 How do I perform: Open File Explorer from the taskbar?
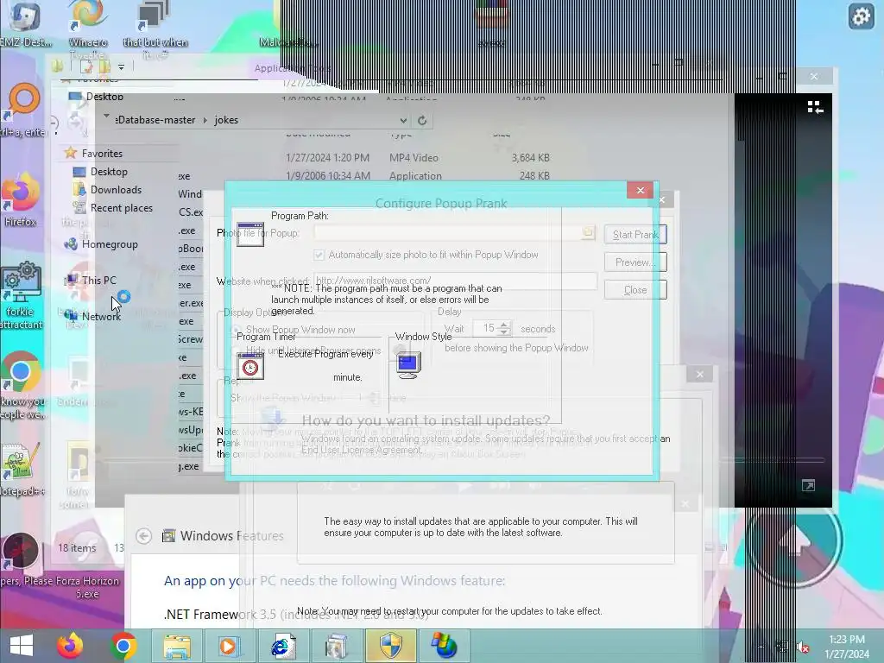(176, 646)
